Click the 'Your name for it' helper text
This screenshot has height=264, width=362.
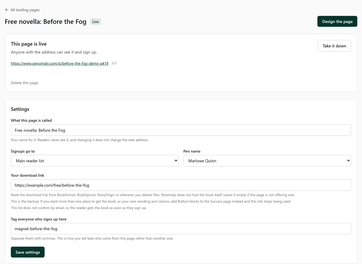click(x=80, y=140)
